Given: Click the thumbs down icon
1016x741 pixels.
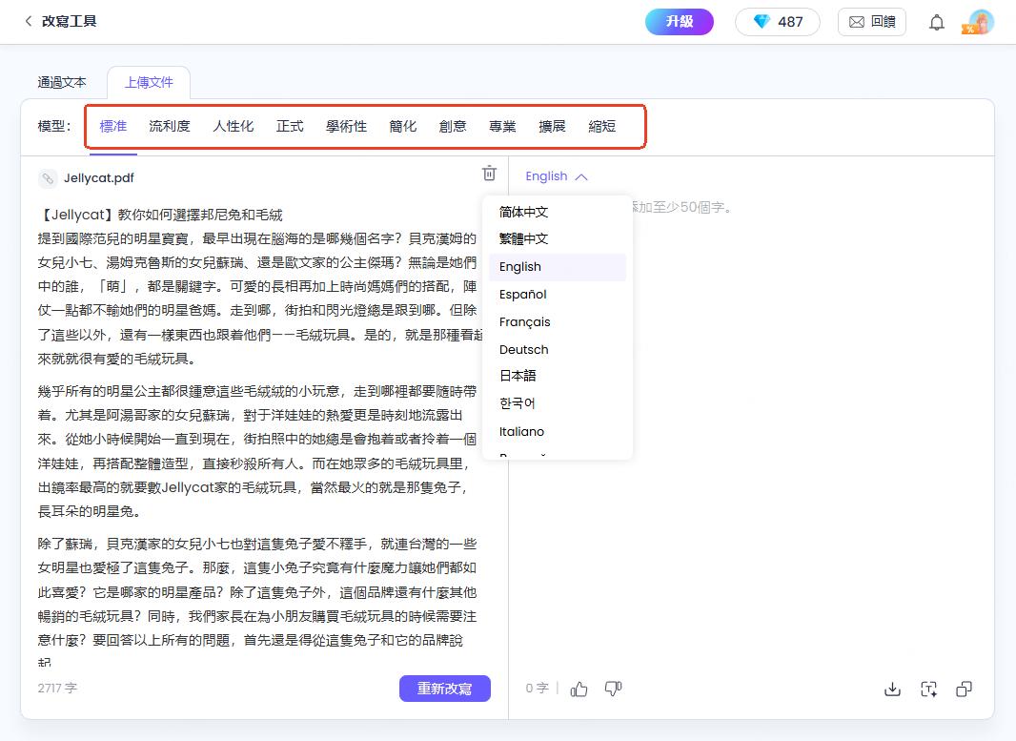Looking at the screenshot, I should (613, 689).
